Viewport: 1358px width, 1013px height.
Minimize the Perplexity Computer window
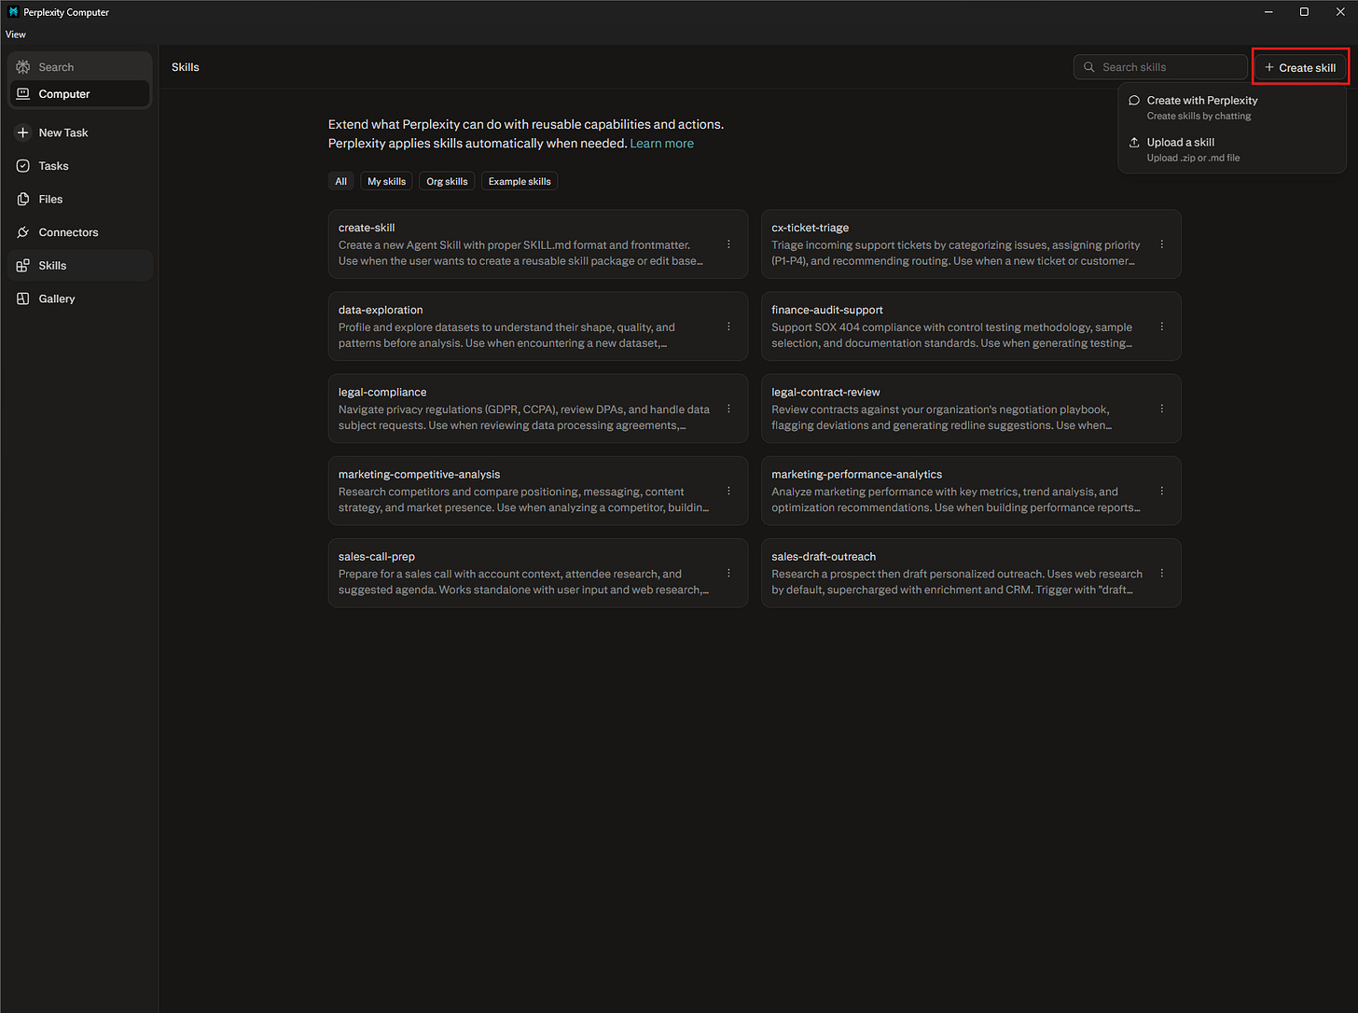pyautogui.click(x=1268, y=12)
